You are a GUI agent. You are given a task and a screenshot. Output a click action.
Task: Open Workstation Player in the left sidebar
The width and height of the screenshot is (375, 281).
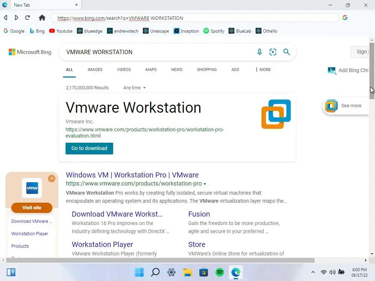30,234
